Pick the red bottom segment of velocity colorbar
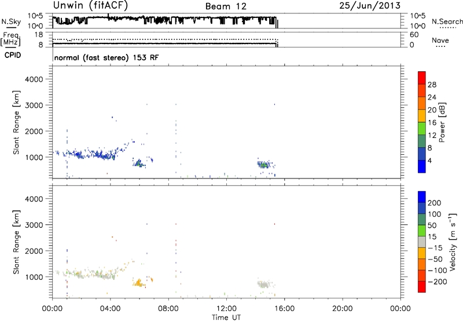463x321 pixels. coord(422,287)
